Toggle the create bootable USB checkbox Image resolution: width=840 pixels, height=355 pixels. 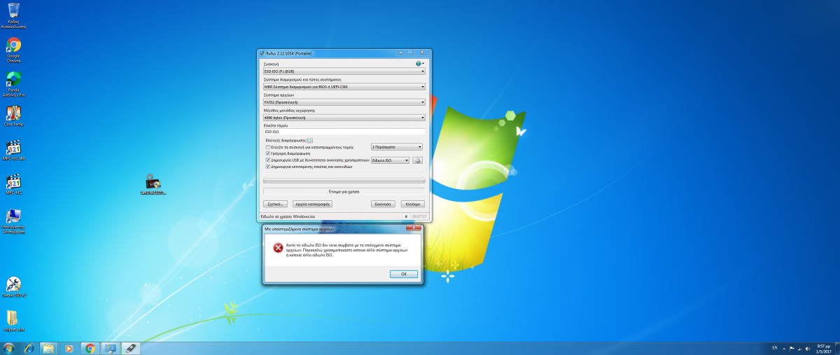click(x=267, y=160)
